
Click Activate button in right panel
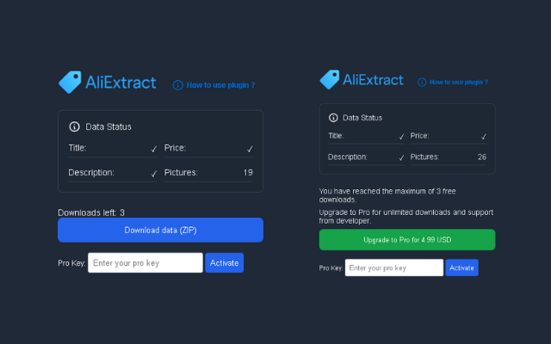pos(461,267)
